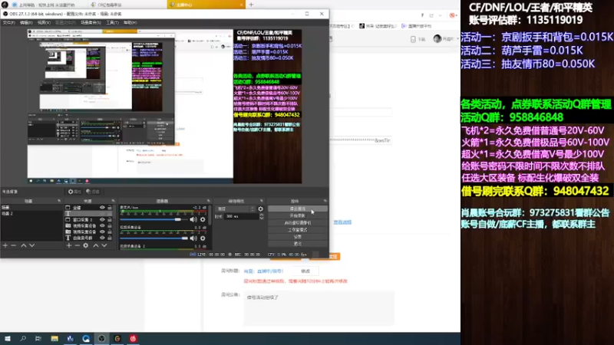Image resolution: width=614 pixels, height=345 pixels.
Task: Toggle visibility of the 全屏 source
Action: coord(102,208)
